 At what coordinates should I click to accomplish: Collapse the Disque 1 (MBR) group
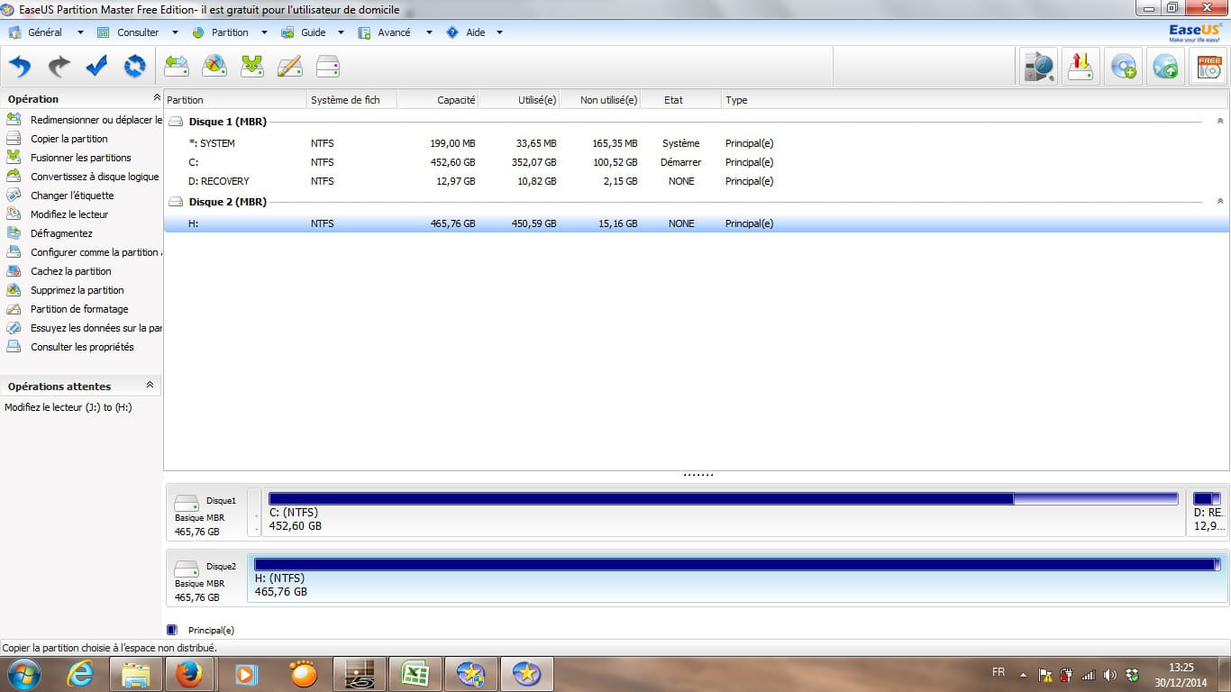click(x=1220, y=121)
